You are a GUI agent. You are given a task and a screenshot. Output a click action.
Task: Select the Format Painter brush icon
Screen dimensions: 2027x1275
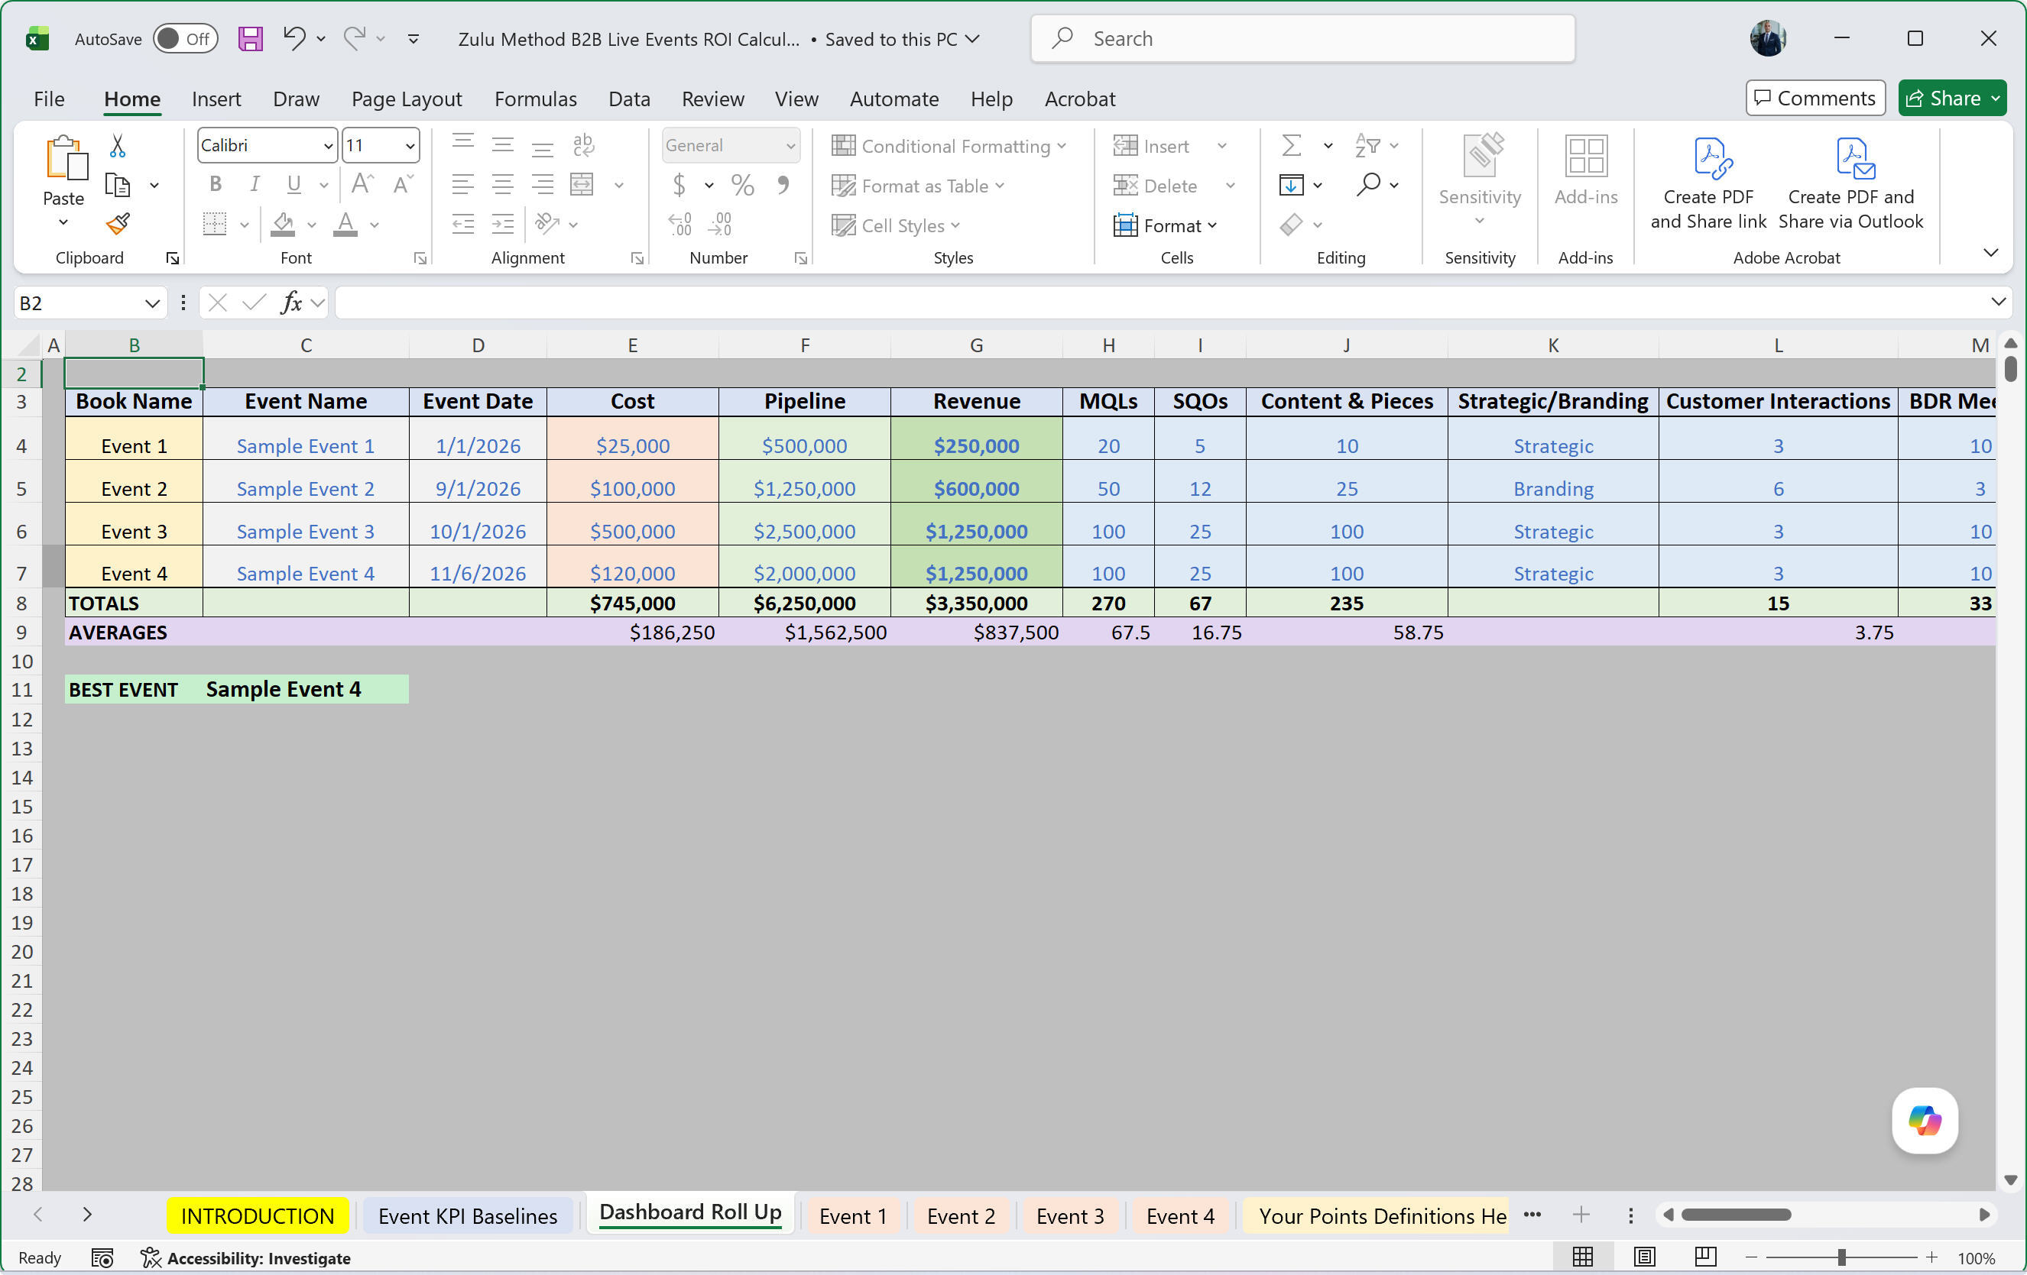118,224
